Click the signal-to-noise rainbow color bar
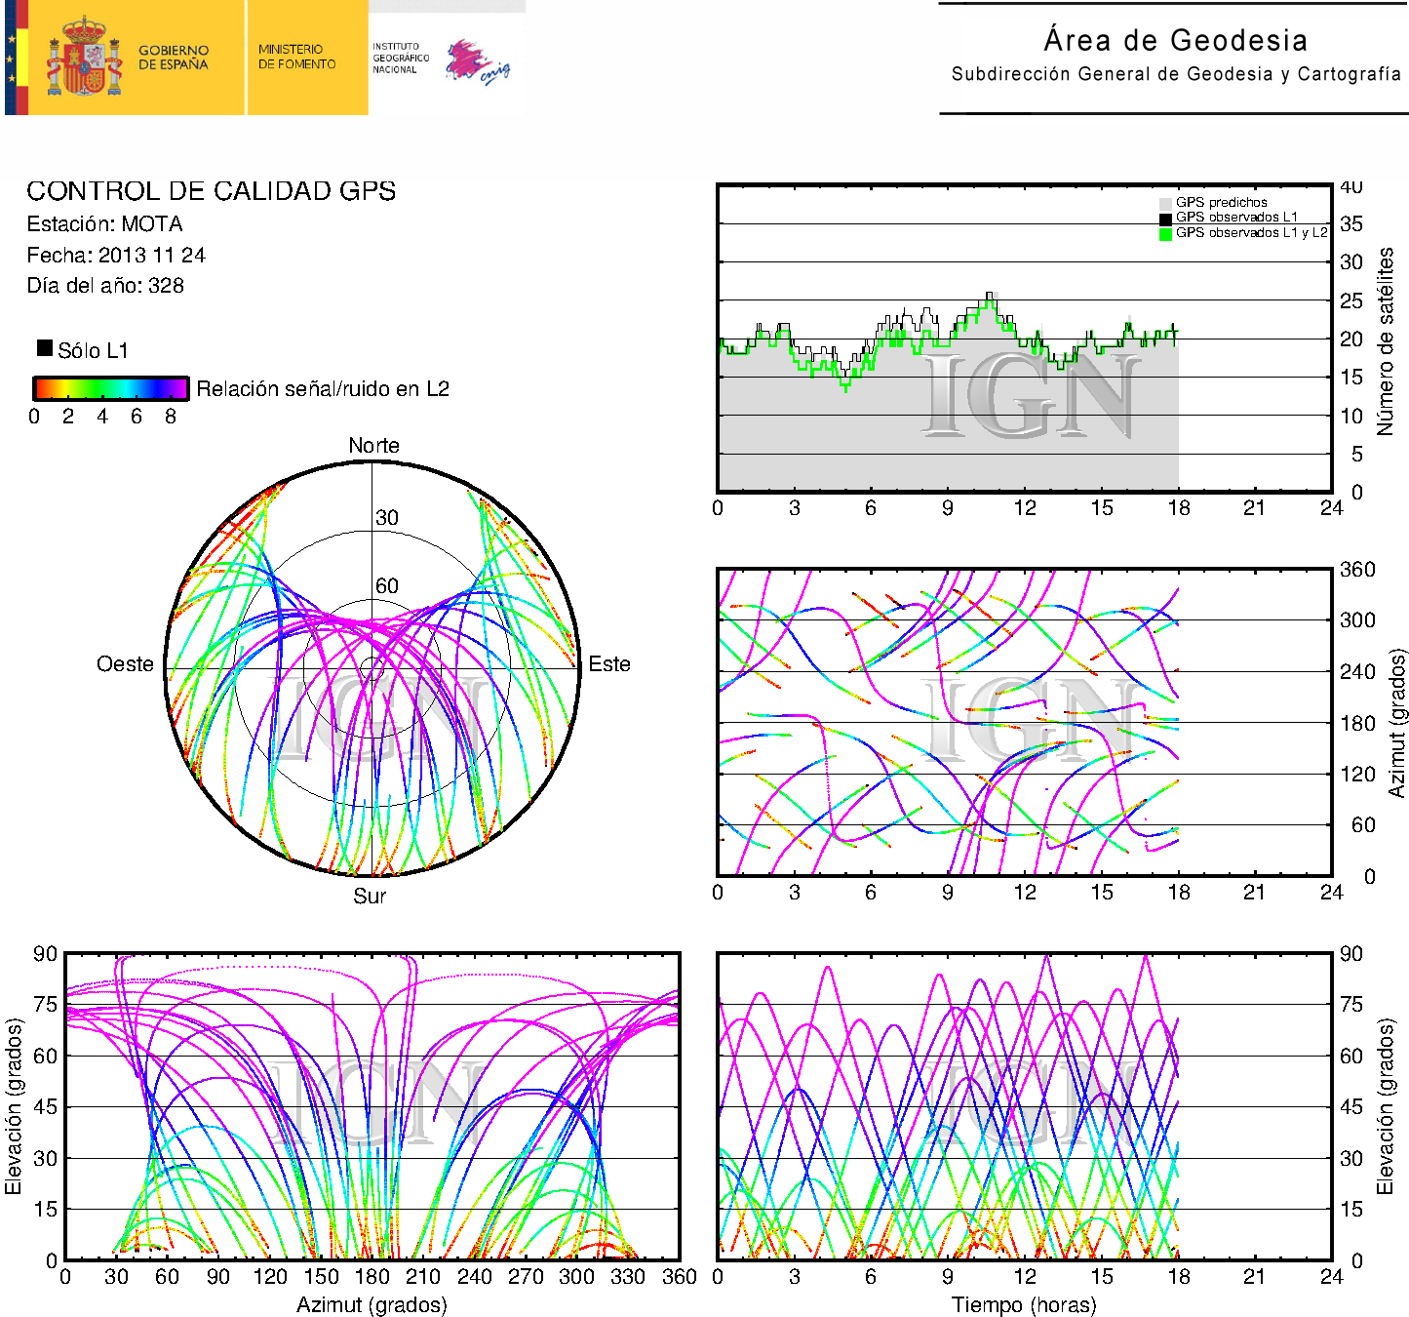The image size is (1409, 1317). [x=110, y=388]
